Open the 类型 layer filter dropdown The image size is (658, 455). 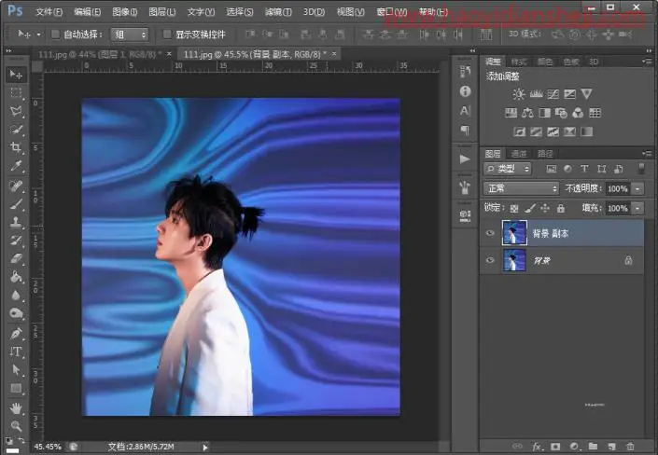(507, 169)
